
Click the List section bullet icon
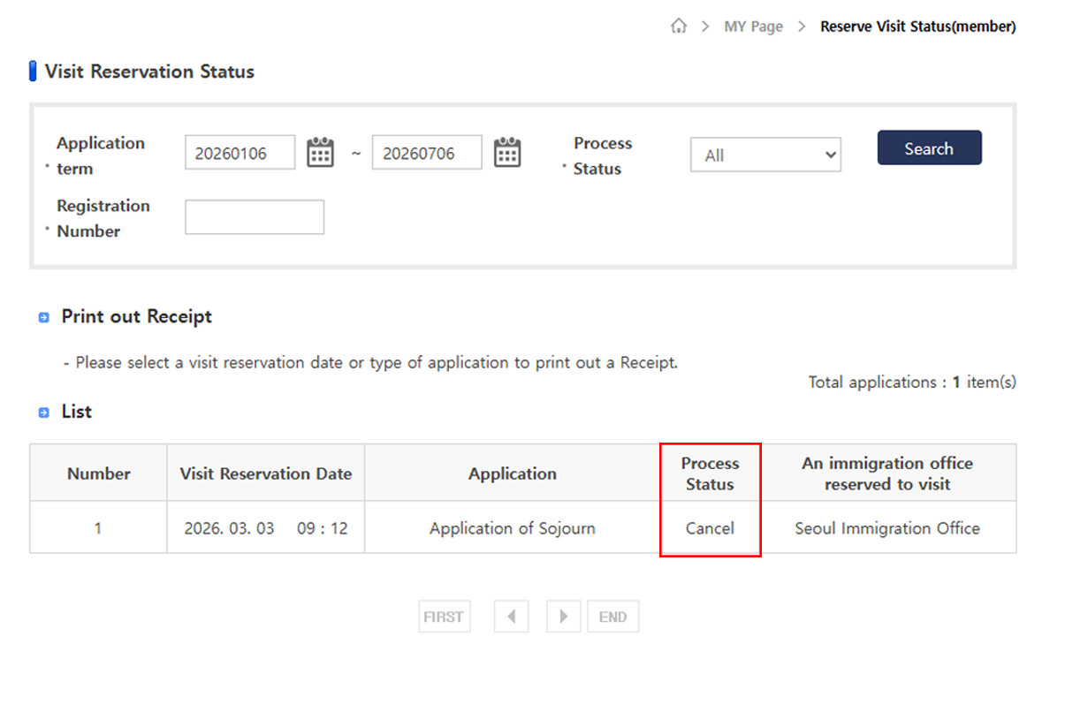tap(43, 413)
